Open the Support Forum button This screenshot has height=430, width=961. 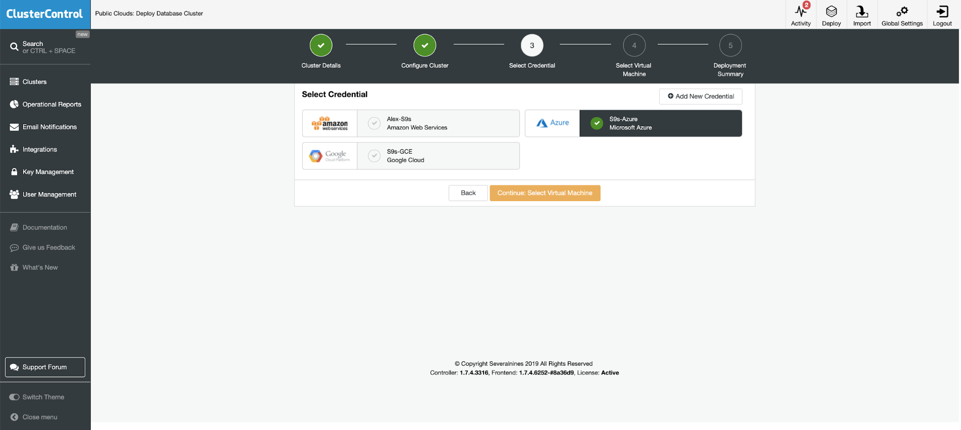[x=45, y=367]
